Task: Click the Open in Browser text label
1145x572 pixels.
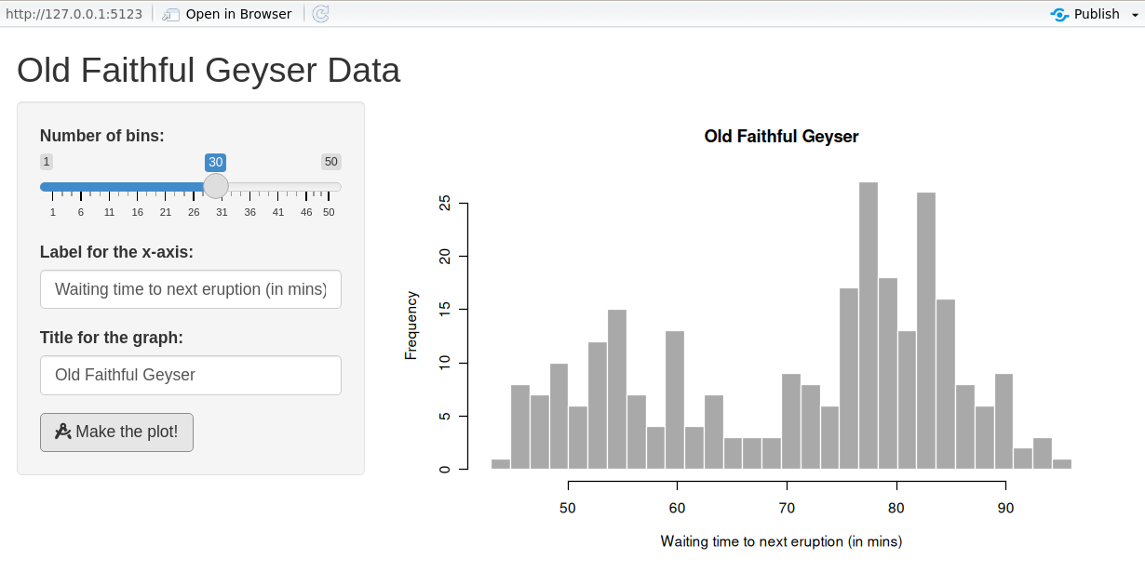Action: [x=238, y=14]
